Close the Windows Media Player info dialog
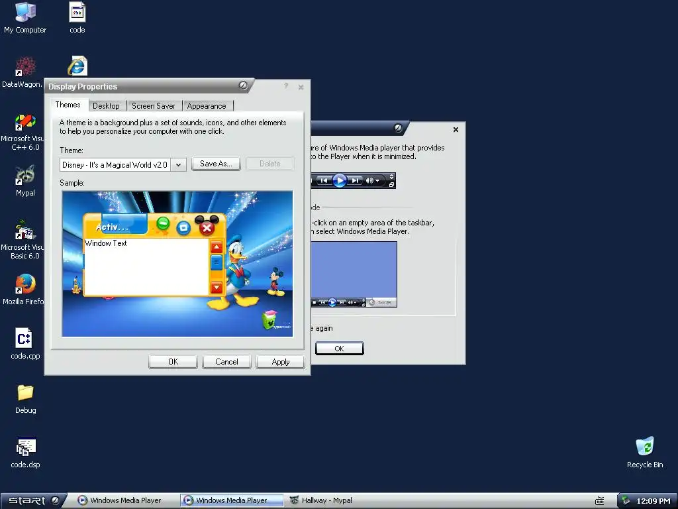Screen dimensions: 678x509 tap(456, 129)
